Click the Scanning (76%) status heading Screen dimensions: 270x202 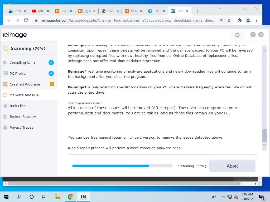(x=28, y=48)
